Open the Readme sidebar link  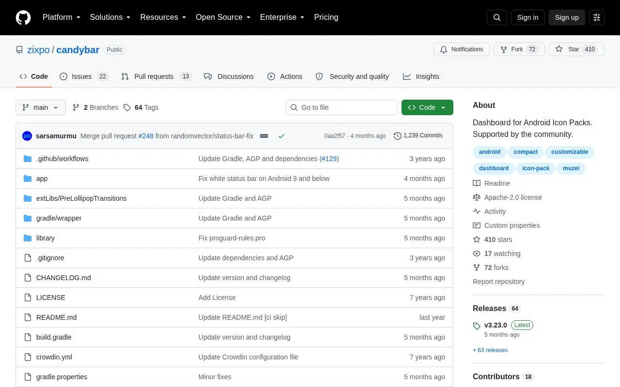491,183
